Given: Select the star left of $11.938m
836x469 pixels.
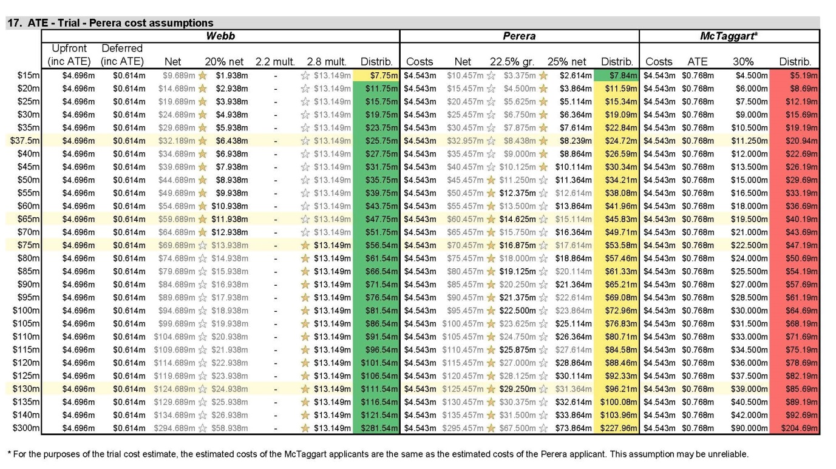Looking at the screenshot, I should pos(203,220).
